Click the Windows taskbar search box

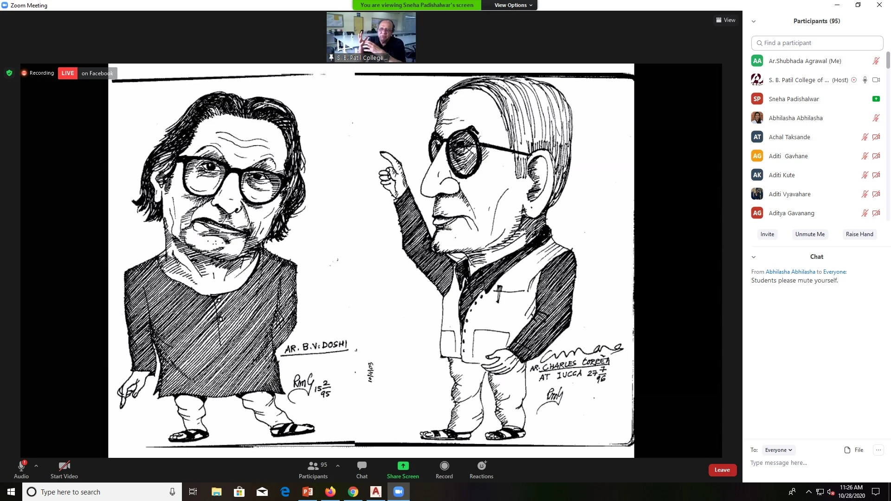[102, 492]
